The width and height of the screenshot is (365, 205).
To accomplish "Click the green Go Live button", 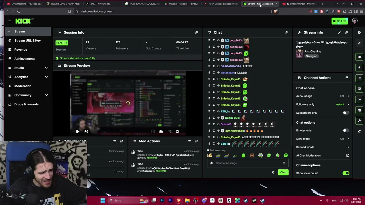I will pos(340,21).
